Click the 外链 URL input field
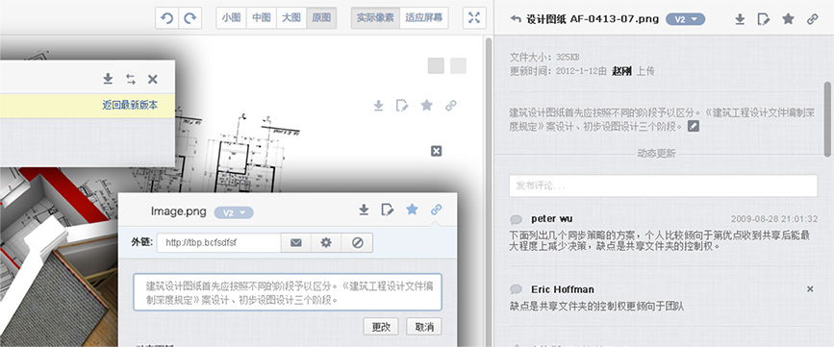Viewport: 834px width, 347px height. click(x=218, y=242)
